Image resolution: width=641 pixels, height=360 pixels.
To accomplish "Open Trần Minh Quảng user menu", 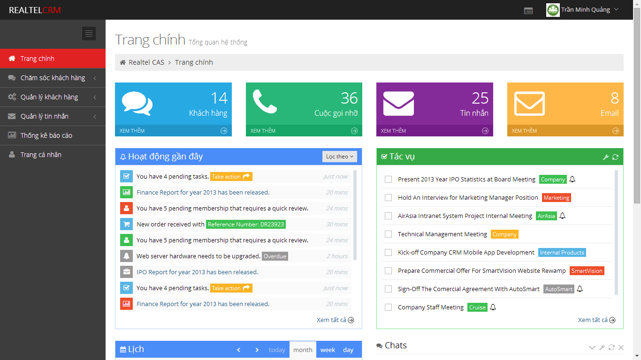I will tap(583, 10).
